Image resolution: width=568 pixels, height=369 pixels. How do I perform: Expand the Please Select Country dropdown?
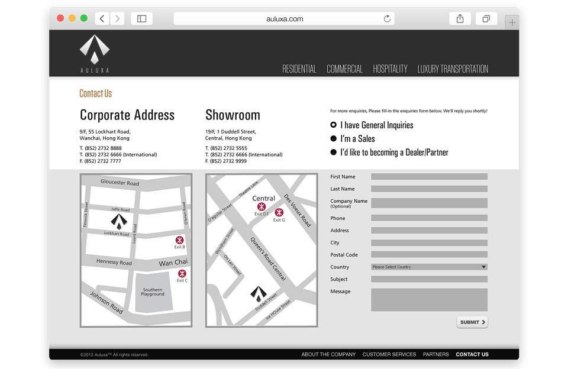click(430, 267)
